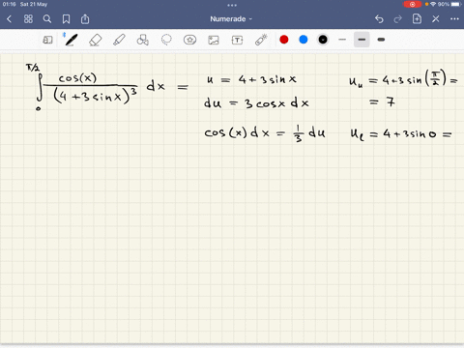The height and width of the screenshot is (348, 464).
Task: Choose the red pen color
Action: (x=284, y=40)
